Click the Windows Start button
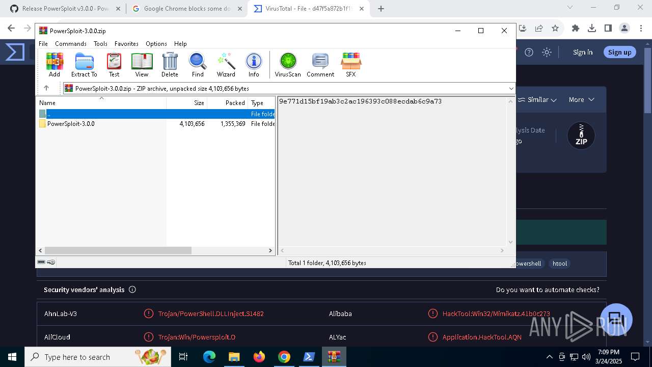Screen dimensions: 652x367 (12, 357)
